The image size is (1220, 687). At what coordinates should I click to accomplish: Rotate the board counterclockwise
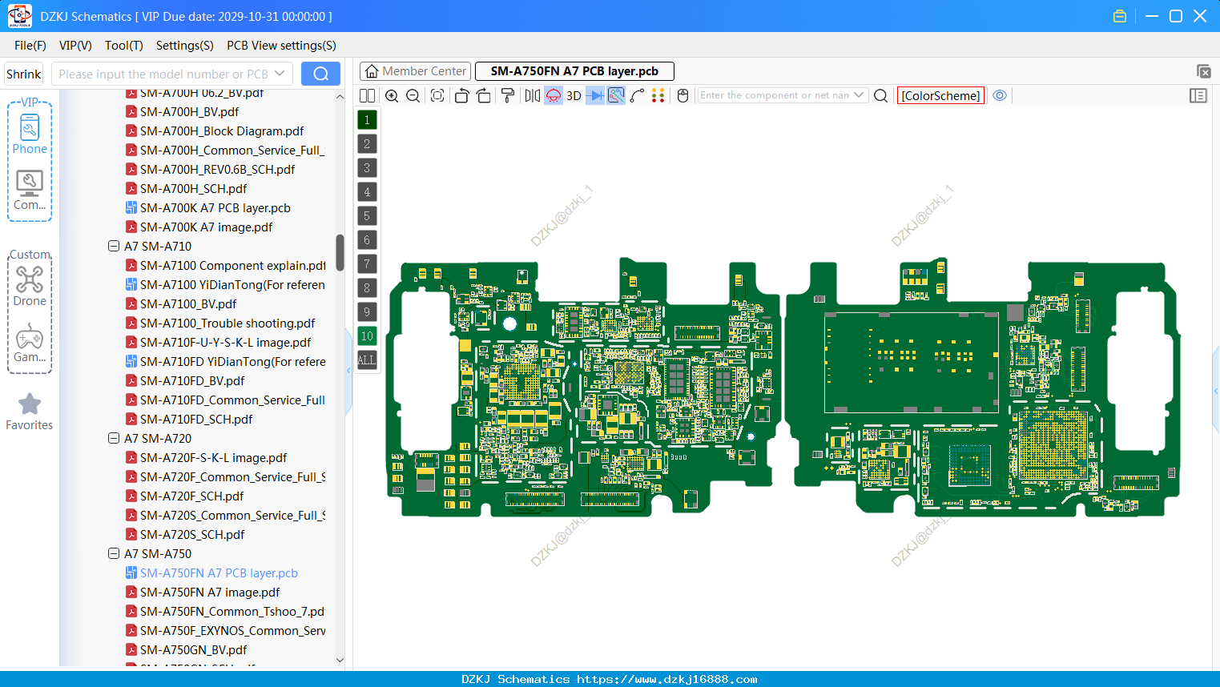point(461,95)
